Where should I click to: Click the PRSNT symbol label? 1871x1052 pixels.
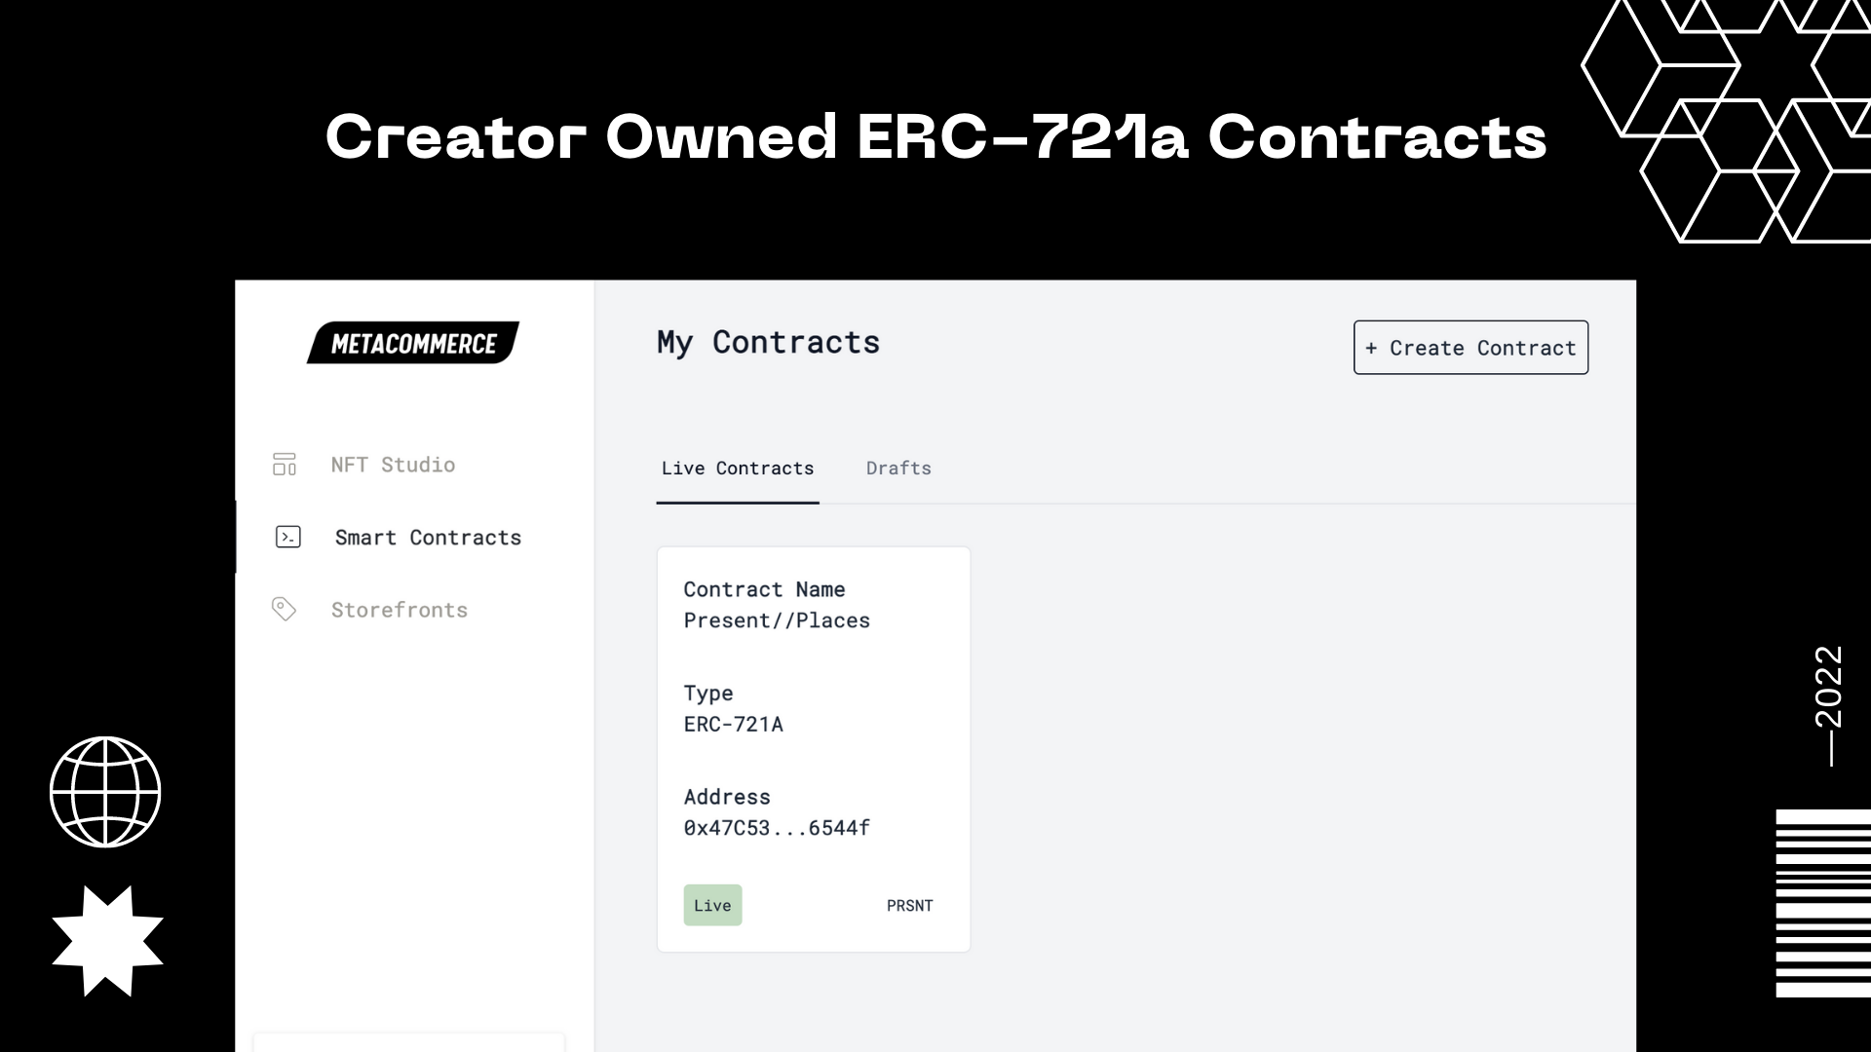(x=910, y=906)
